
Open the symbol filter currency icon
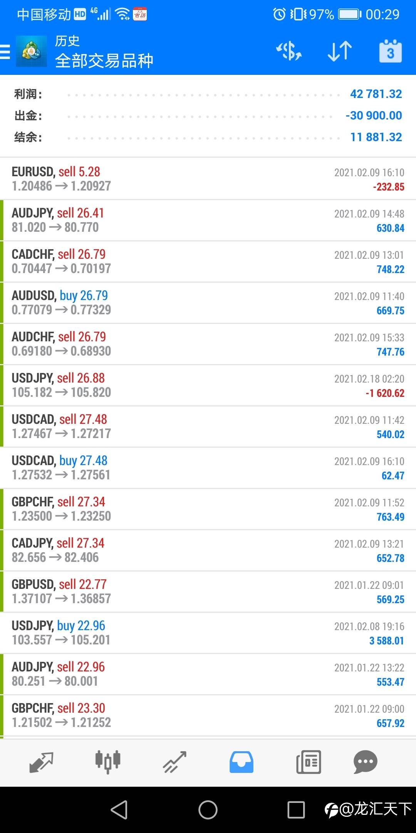(x=289, y=51)
